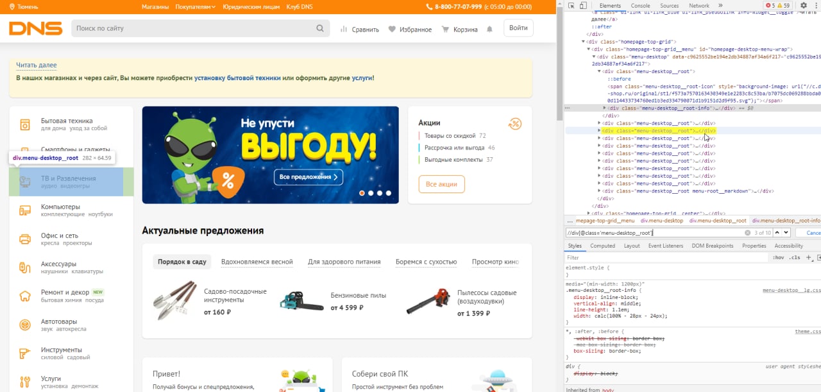The width and height of the screenshot is (821, 392).
Task: Click the search magnifier icon
Action: pyautogui.click(x=320, y=28)
